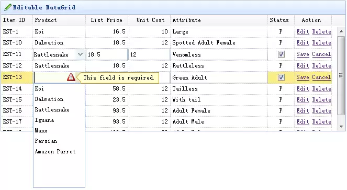Click the 23.5 list price cell
The image size is (347, 190).
coord(107,99)
